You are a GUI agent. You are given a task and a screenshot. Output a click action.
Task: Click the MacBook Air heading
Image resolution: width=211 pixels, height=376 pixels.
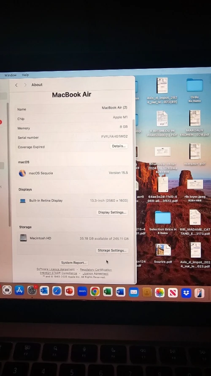71,94
